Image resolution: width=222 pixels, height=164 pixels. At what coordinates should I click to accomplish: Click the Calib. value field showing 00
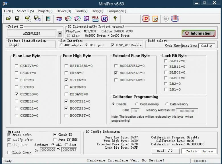(135, 111)
